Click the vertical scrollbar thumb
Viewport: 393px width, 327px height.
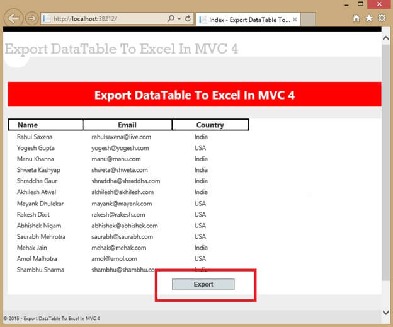tap(386, 163)
